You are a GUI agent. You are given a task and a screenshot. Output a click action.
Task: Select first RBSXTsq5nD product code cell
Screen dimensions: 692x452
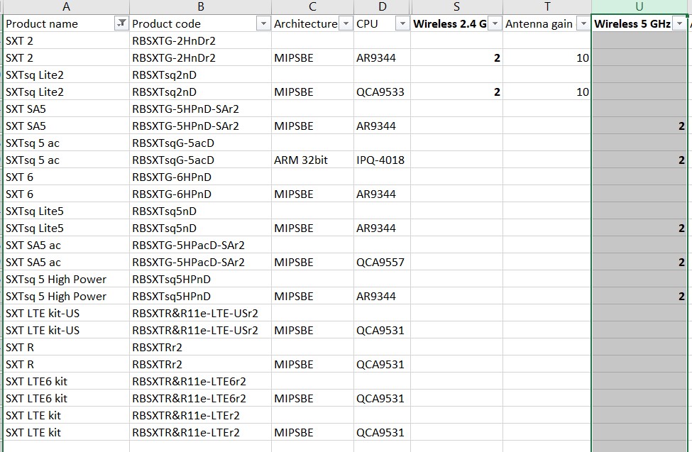click(x=200, y=211)
